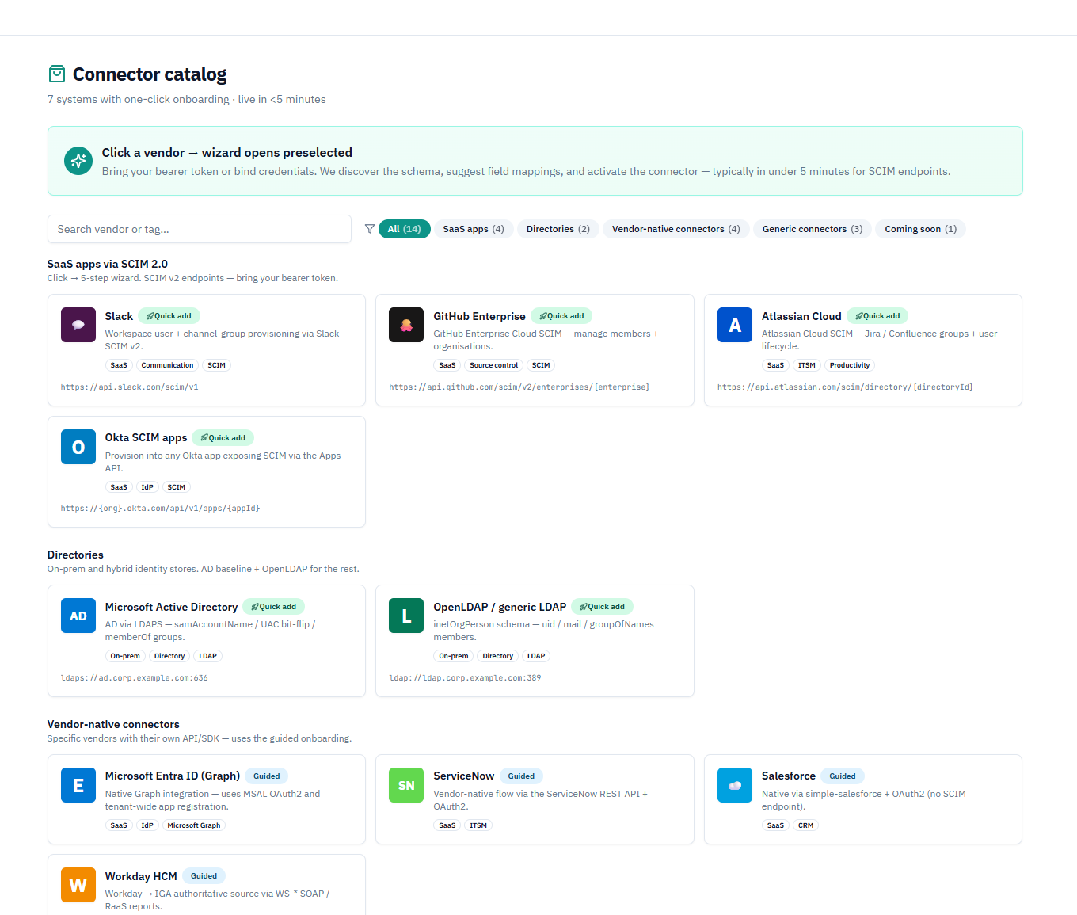Click the Productivity tag on Atlassian

click(850, 365)
